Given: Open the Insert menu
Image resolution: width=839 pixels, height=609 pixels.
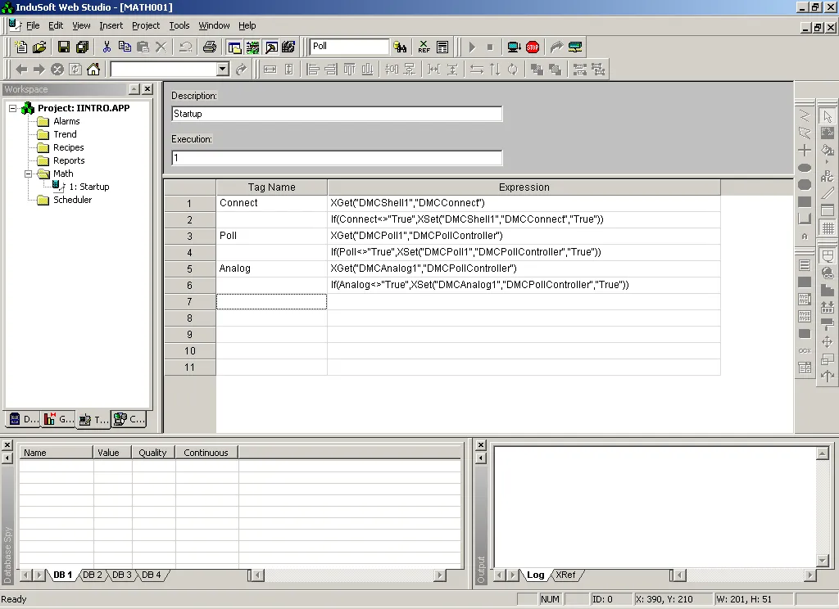Looking at the screenshot, I should click(111, 25).
